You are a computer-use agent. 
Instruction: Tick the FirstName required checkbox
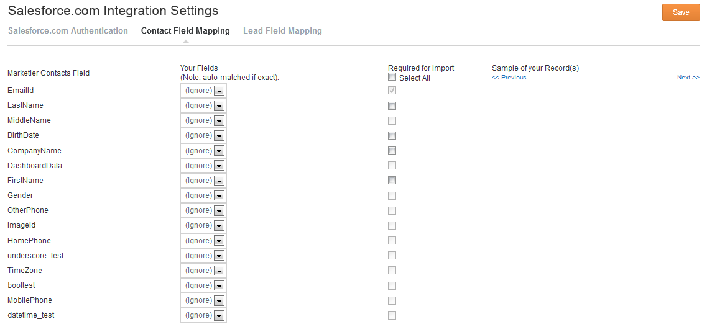tap(392, 181)
